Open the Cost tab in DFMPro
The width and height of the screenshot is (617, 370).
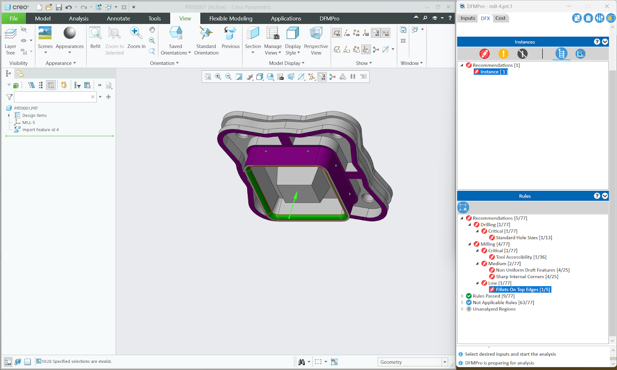500,18
